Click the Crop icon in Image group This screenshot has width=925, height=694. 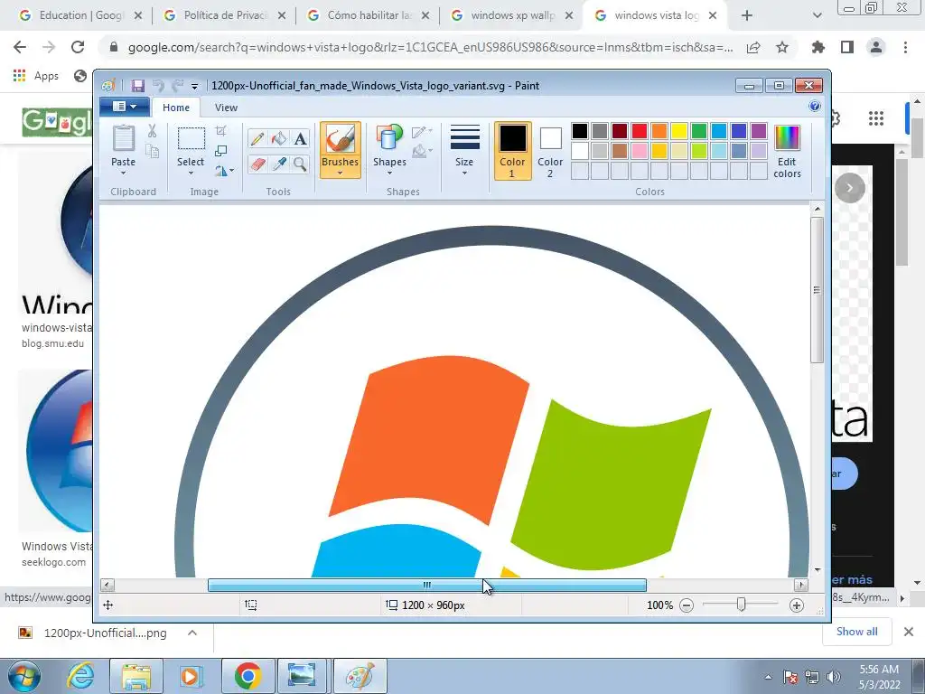click(x=220, y=130)
